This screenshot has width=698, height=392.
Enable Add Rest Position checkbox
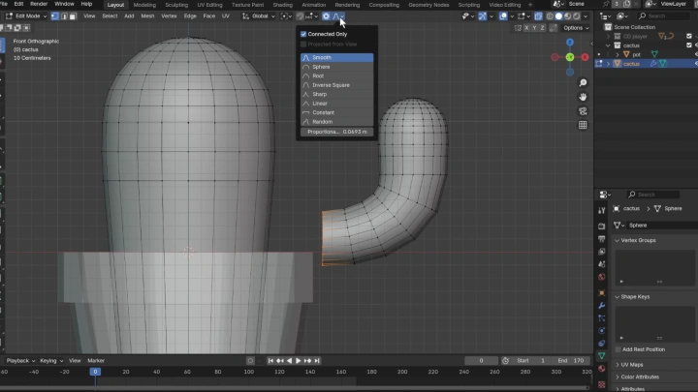[618, 349]
